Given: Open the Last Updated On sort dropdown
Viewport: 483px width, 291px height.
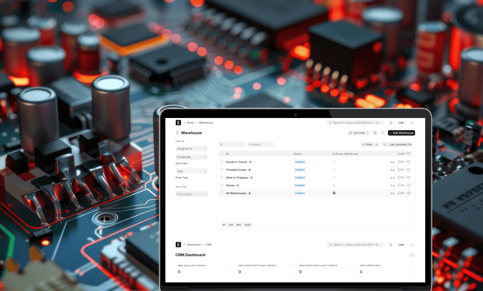Looking at the screenshot, I should click(x=401, y=144).
